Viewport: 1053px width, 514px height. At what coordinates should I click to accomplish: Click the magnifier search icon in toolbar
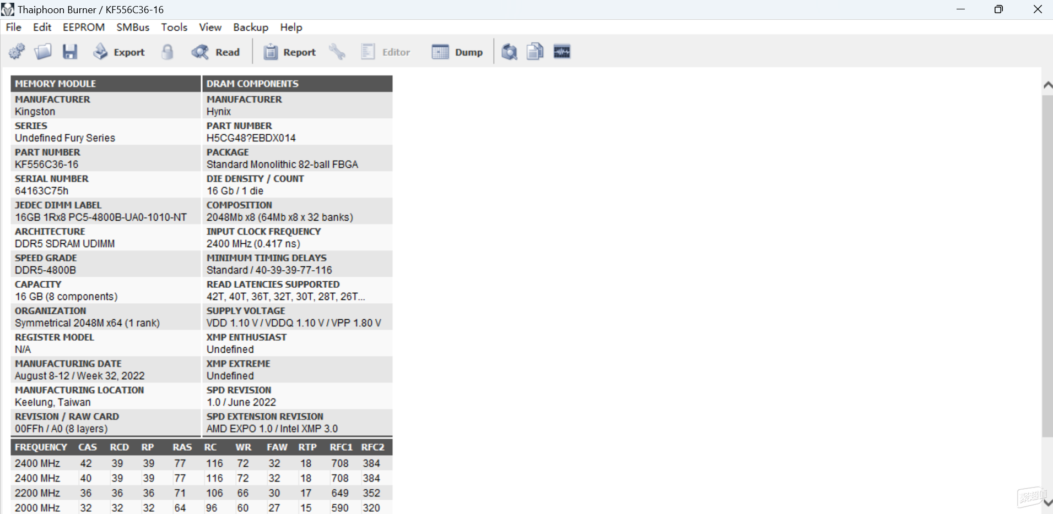pos(509,52)
